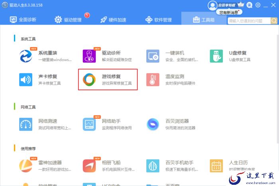This screenshot has width=279, height=186.
Task: Click the app logo in title bar
Action: coord(5,5)
